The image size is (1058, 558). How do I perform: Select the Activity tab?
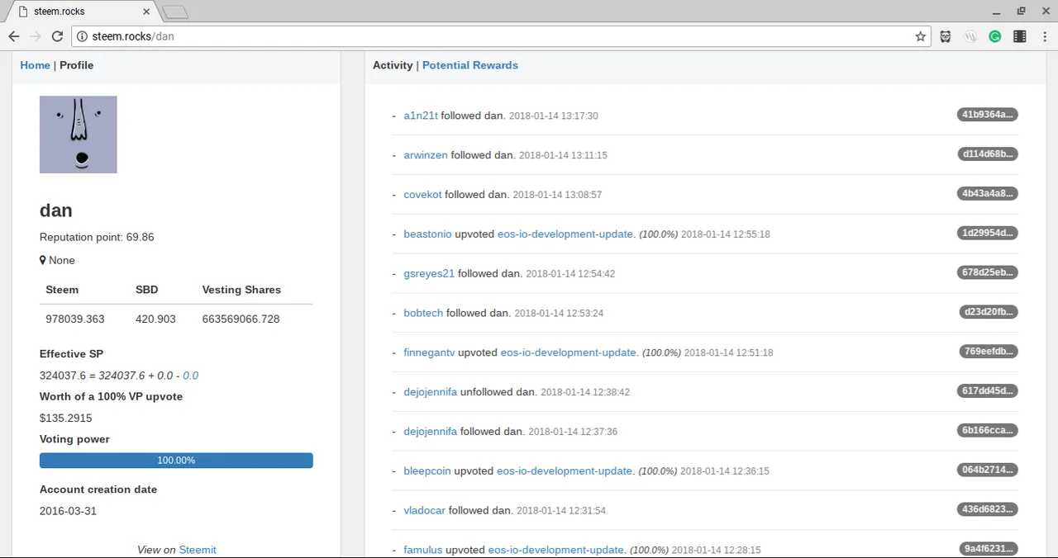(393, 65)
